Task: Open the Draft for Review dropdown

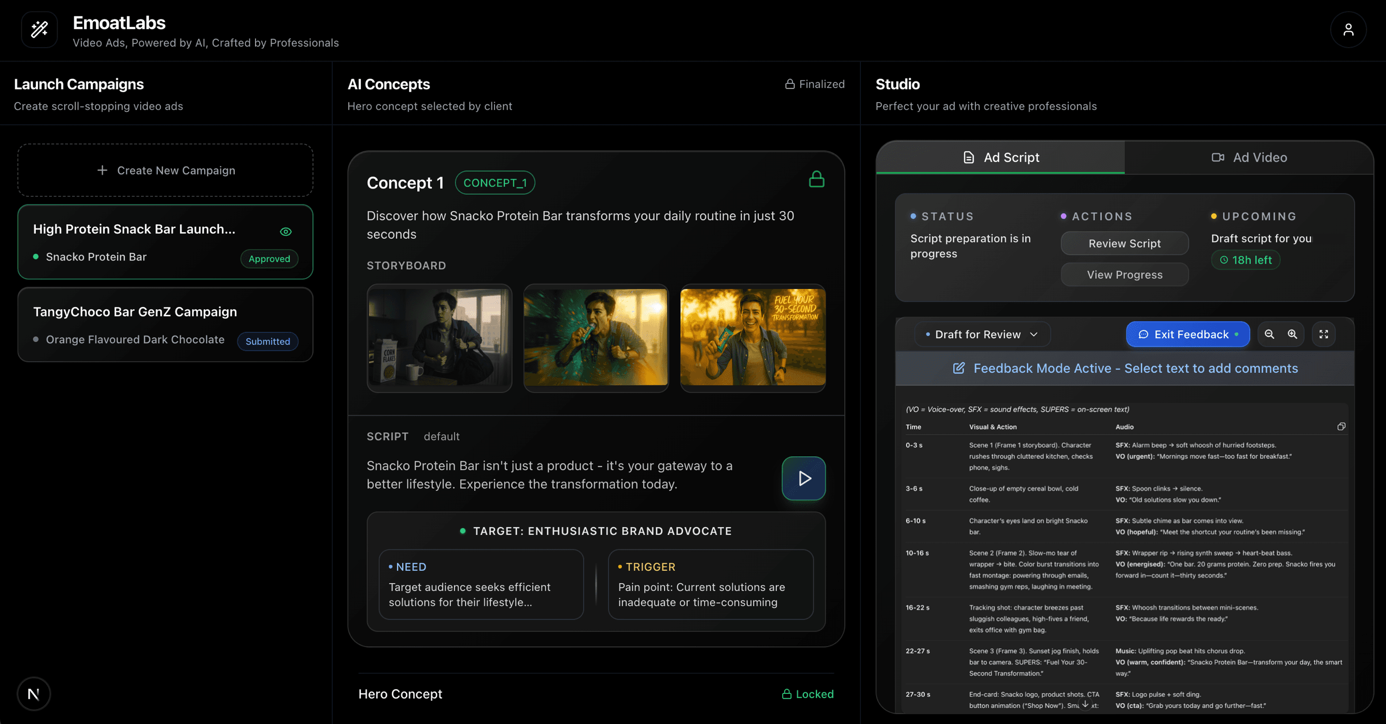Action: pos(981,334)
